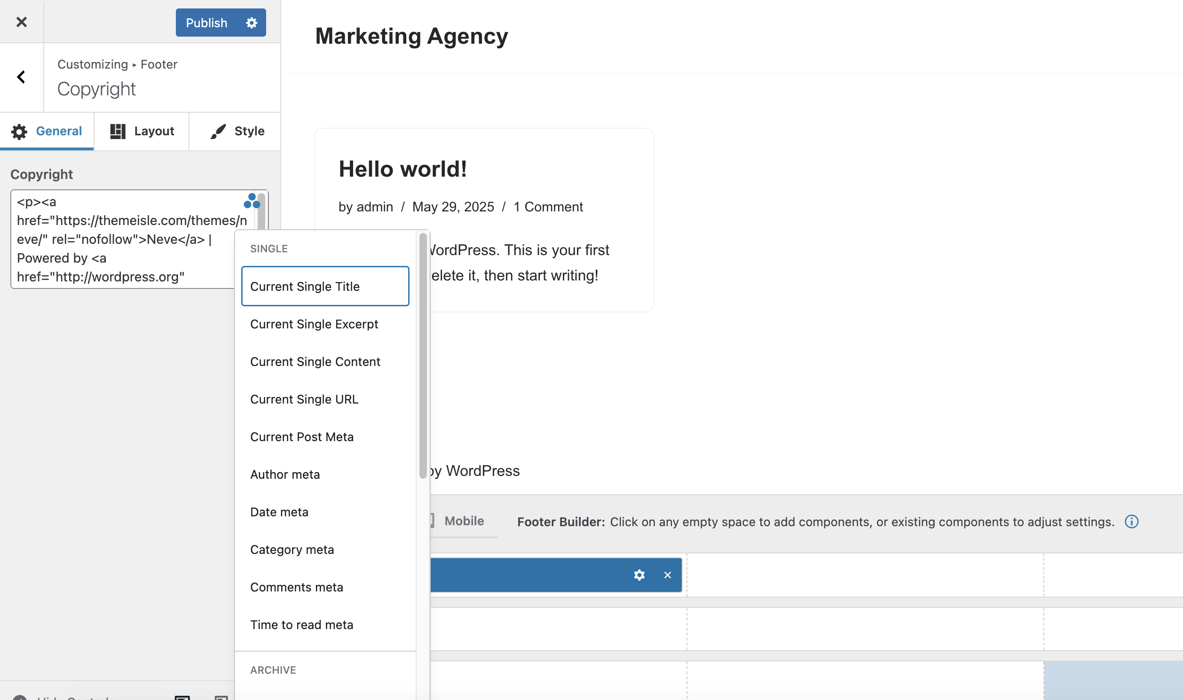Viewport: 1183px width, 700px height.
Task: Open the Hello world! post link
Action: tap(402, 169)
